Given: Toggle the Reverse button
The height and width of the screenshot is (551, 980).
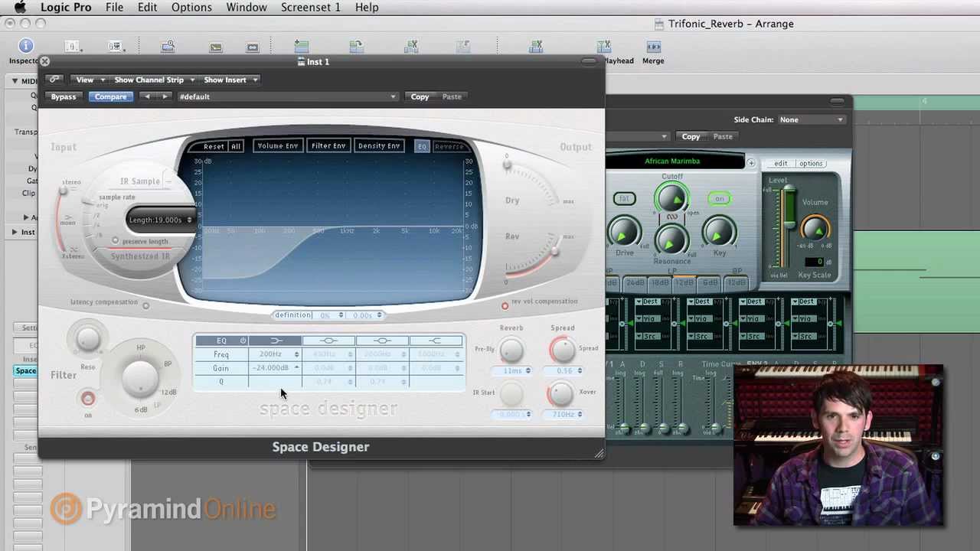Looking at the screenshot, I should click(449, 146).
